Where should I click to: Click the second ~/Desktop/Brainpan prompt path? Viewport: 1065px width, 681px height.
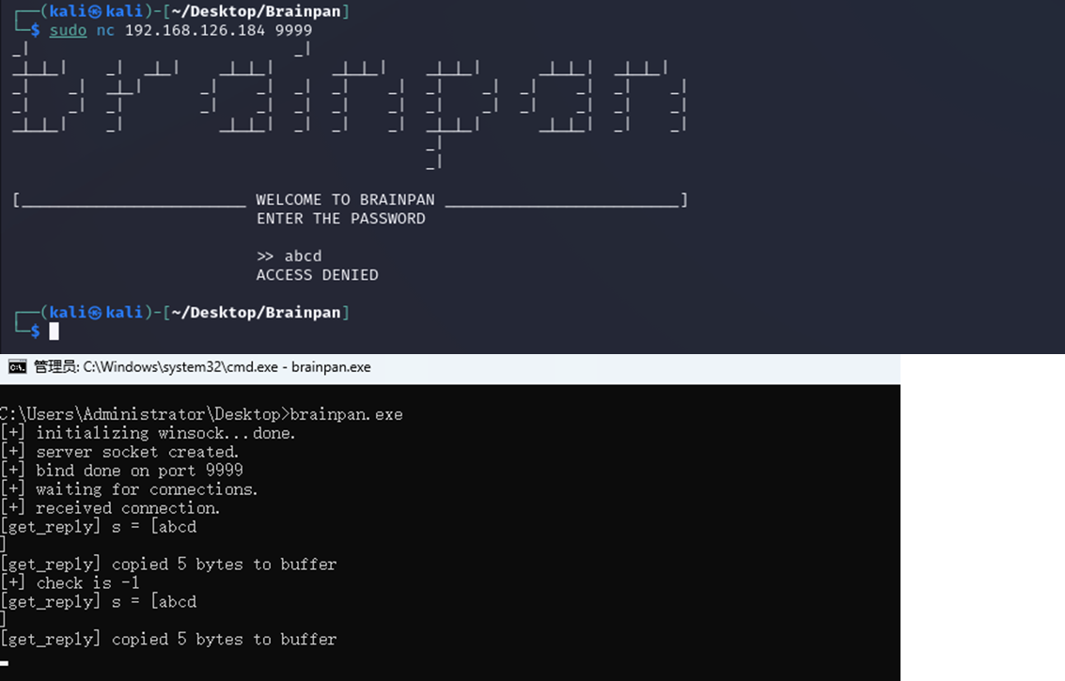coord(256,313)
